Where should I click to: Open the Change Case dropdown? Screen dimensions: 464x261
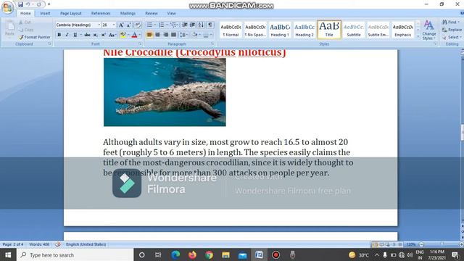pos(112,35)
